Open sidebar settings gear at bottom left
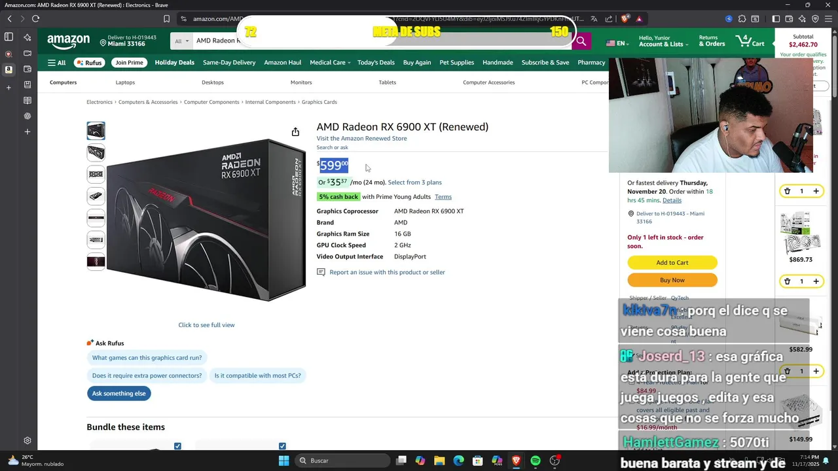Image resolution: width=838 pixels, height=471 pixels. tap(27, 441)
